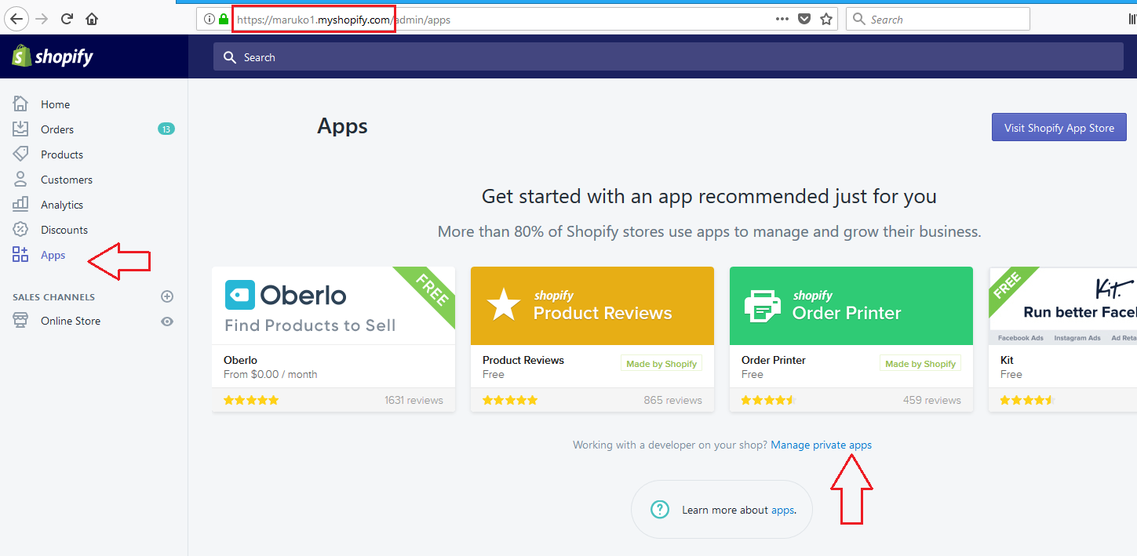Click the browser Back arrow button
The height and width of the screenshot is (556, 1137).
16,19
